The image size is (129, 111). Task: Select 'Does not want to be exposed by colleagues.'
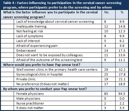(50, 55)
